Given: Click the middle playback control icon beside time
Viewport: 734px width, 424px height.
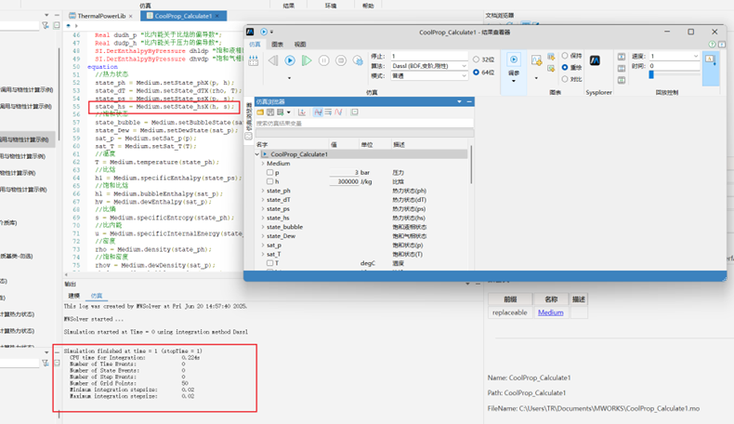Looking at the screenshot, I should pos(622,69).
